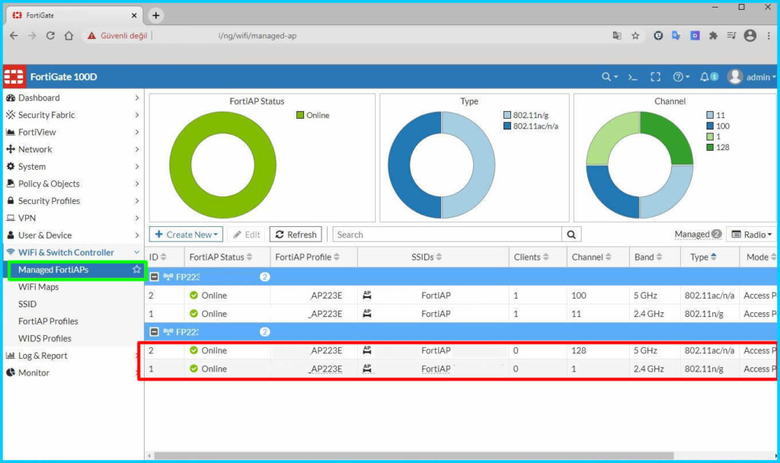780x463 pixels.
Task: Expand the Dashboard menu
Action: [72, 98]
